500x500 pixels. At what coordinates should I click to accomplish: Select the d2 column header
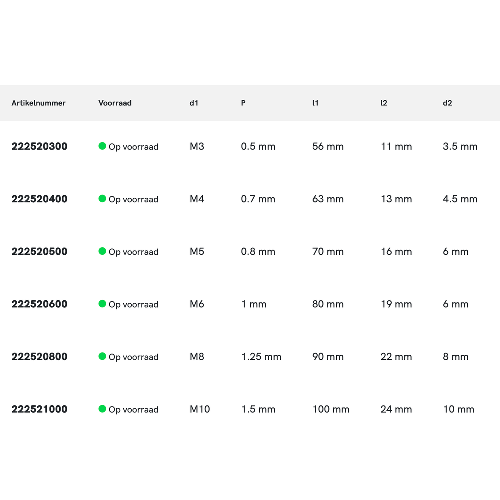point(447,103)
